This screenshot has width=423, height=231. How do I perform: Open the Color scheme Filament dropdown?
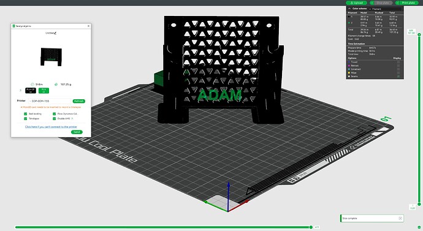[x=385, y=9]
